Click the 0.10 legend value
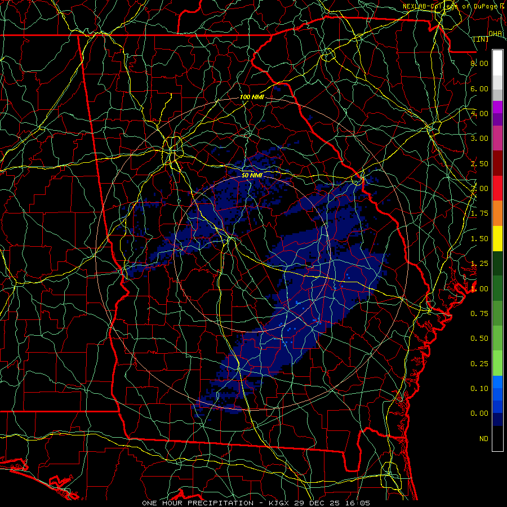 (x=479, y=389)
